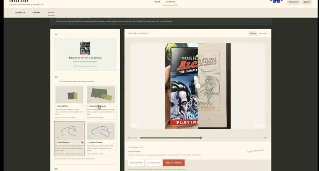Click the Visual Director style preview sketch
319x171 pixels.
[x=69, y=131]
